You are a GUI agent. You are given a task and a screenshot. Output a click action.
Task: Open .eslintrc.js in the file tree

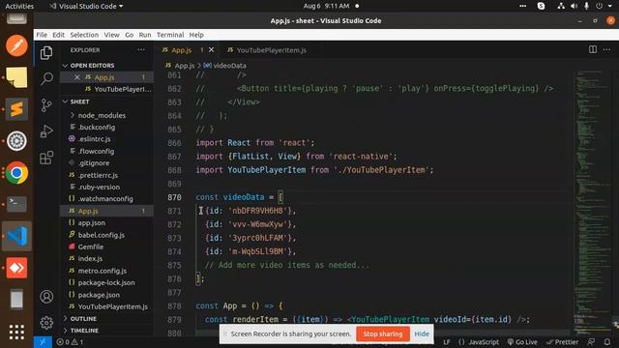coord(94,139)
